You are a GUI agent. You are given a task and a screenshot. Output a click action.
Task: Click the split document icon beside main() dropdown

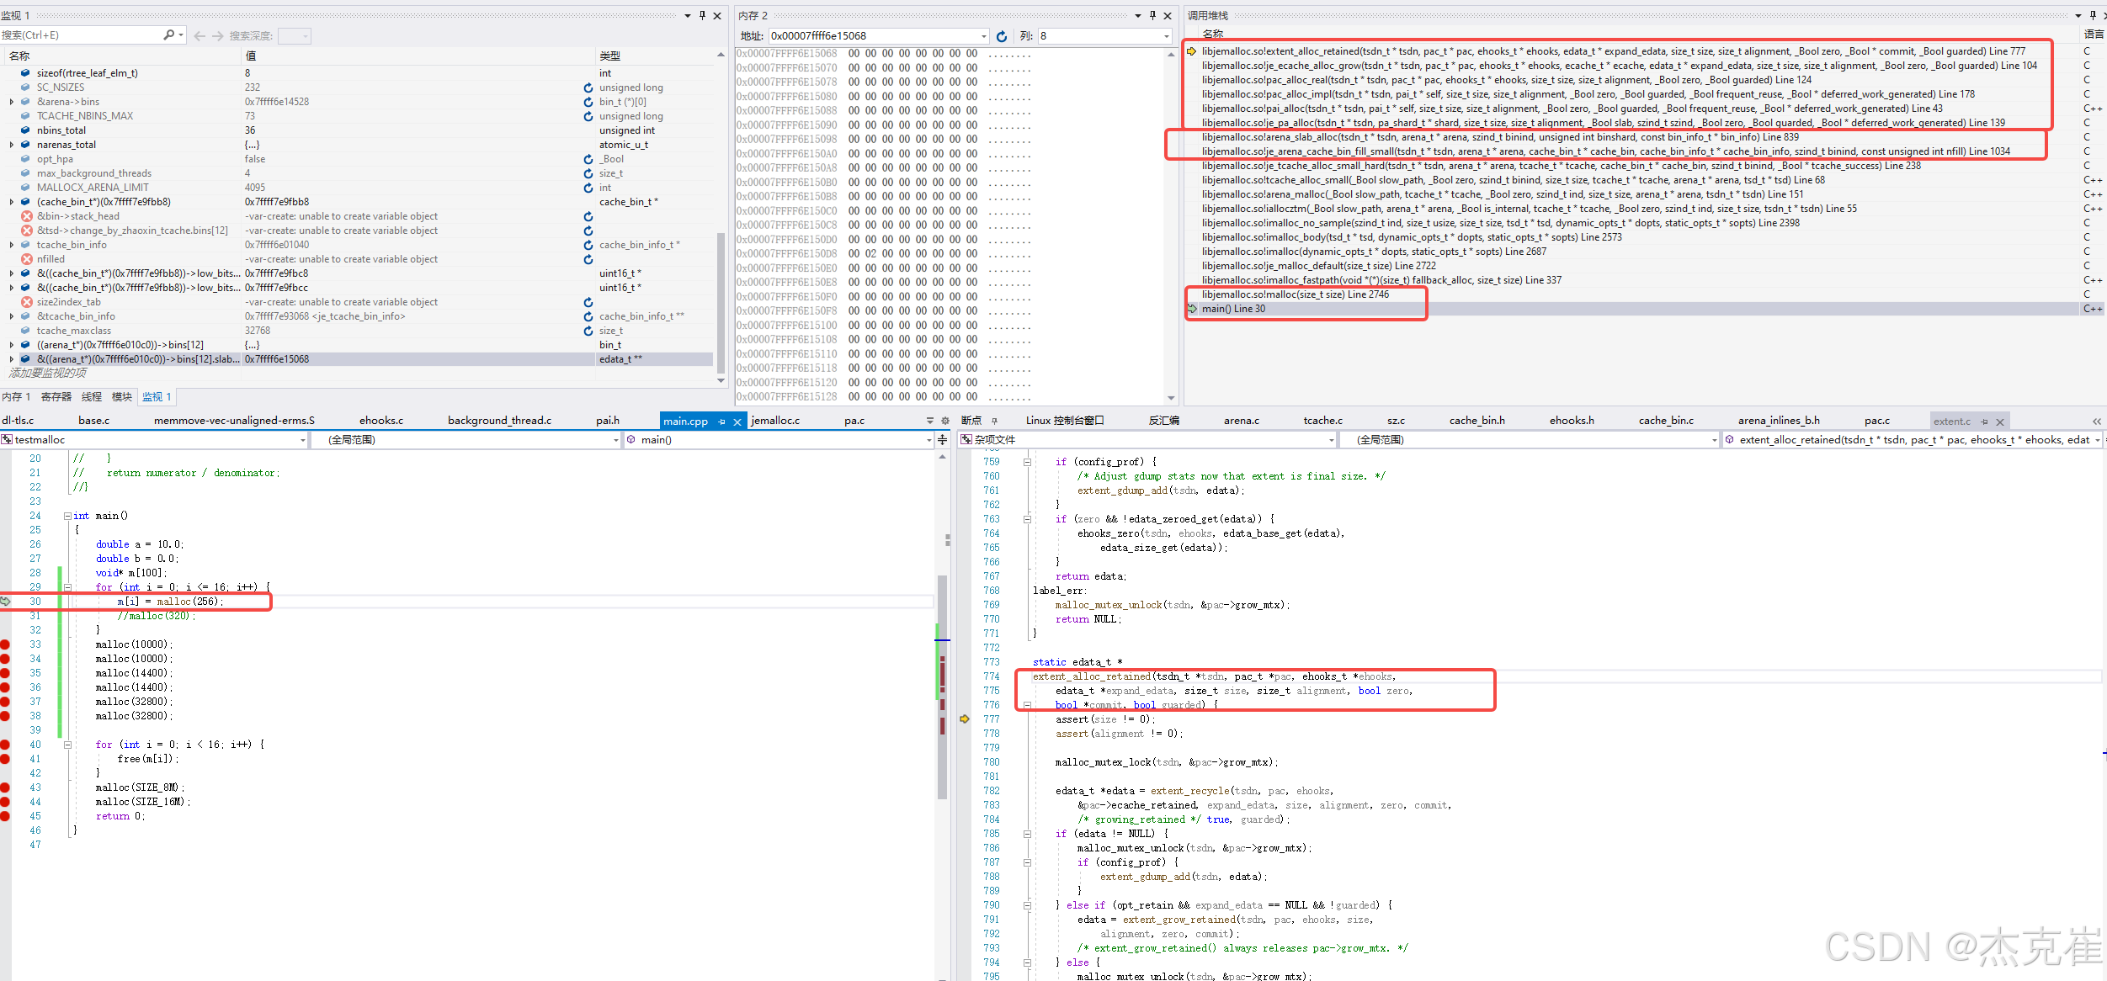941,438
